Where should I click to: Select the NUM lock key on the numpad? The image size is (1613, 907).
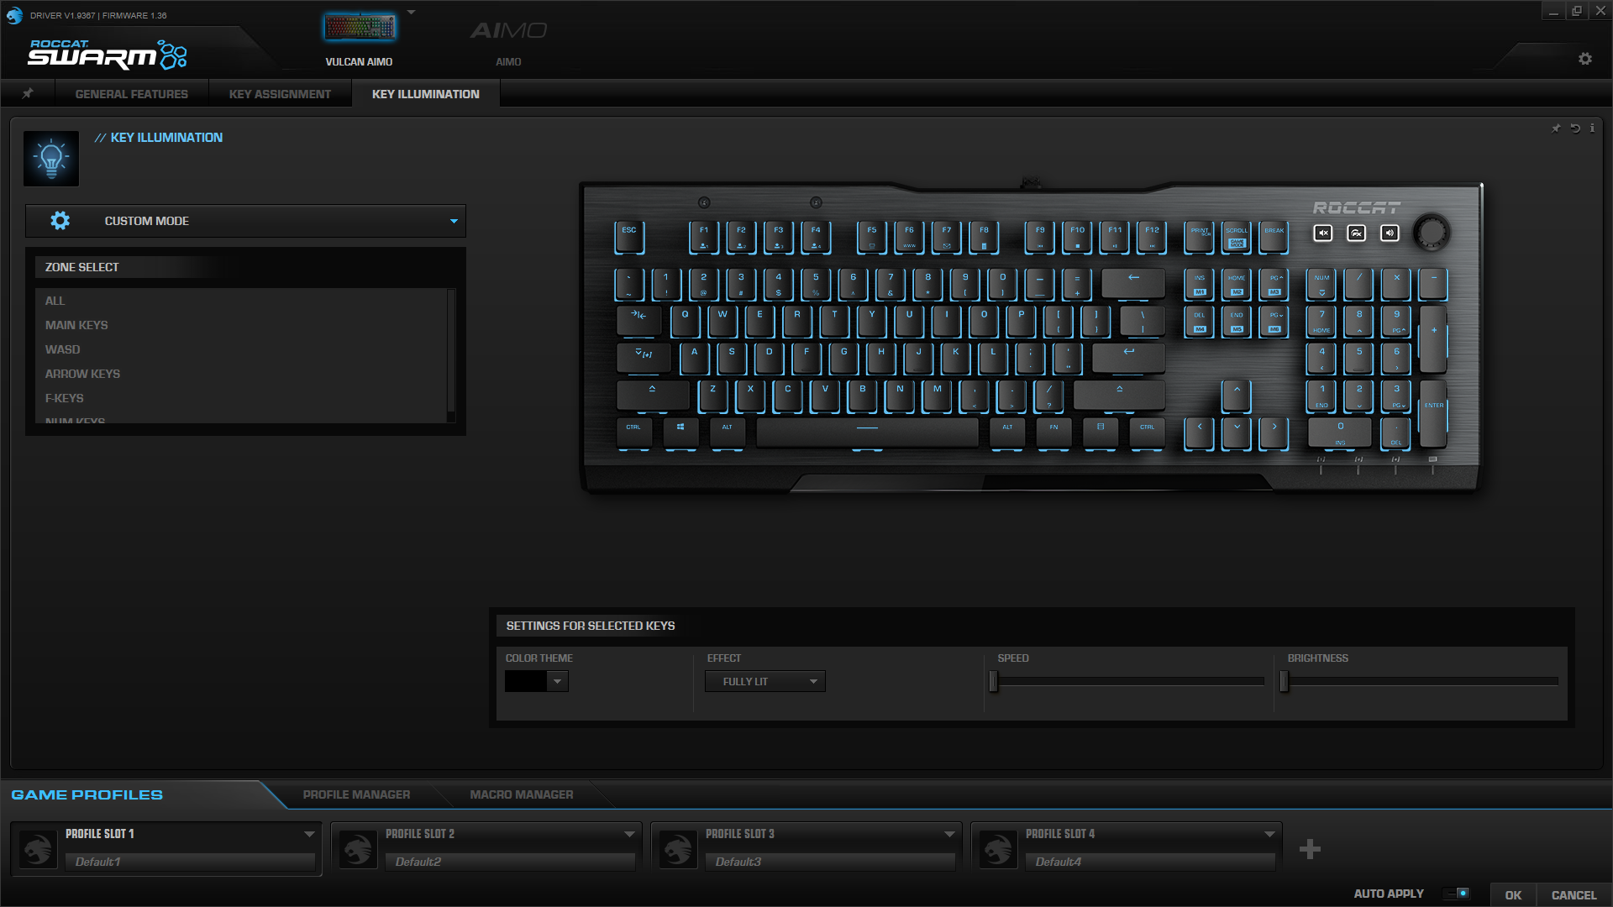(1321, 284)
